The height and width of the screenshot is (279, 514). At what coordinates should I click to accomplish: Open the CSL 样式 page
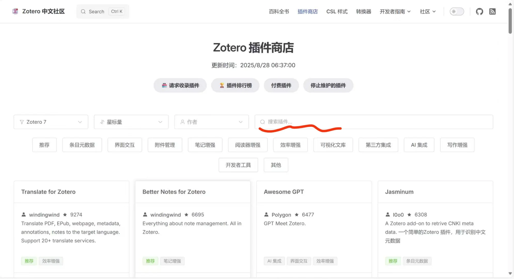click(x=337, y=11)
